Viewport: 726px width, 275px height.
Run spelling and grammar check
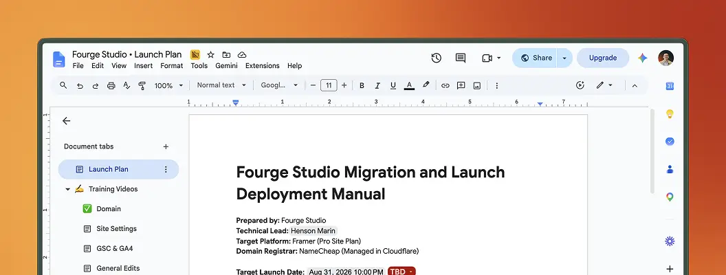tap(126, 86)
